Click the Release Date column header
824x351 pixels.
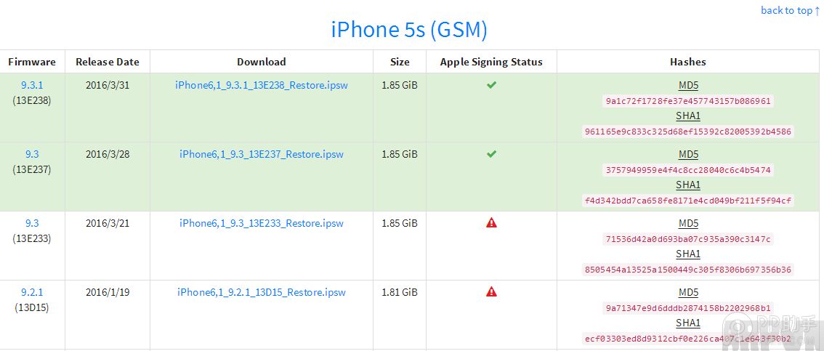pos(108,62)
